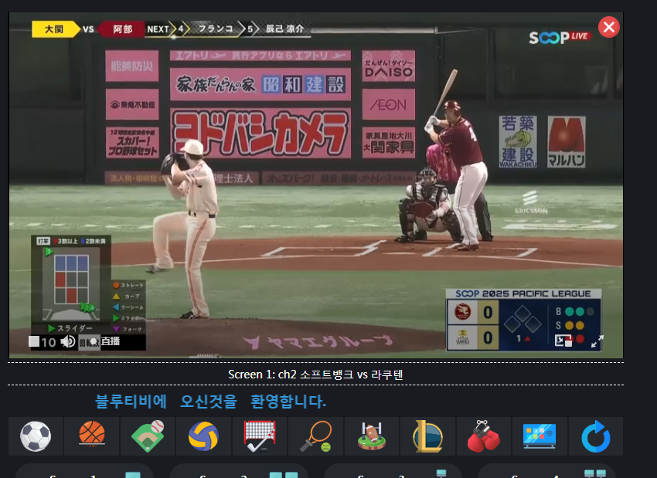The height and width of the screenshot is (478, 657).
Task: Click the '블루티비에 오신것을 환영합니다.' welcome text
Action: pyautogui.click(x=210, y=402)
